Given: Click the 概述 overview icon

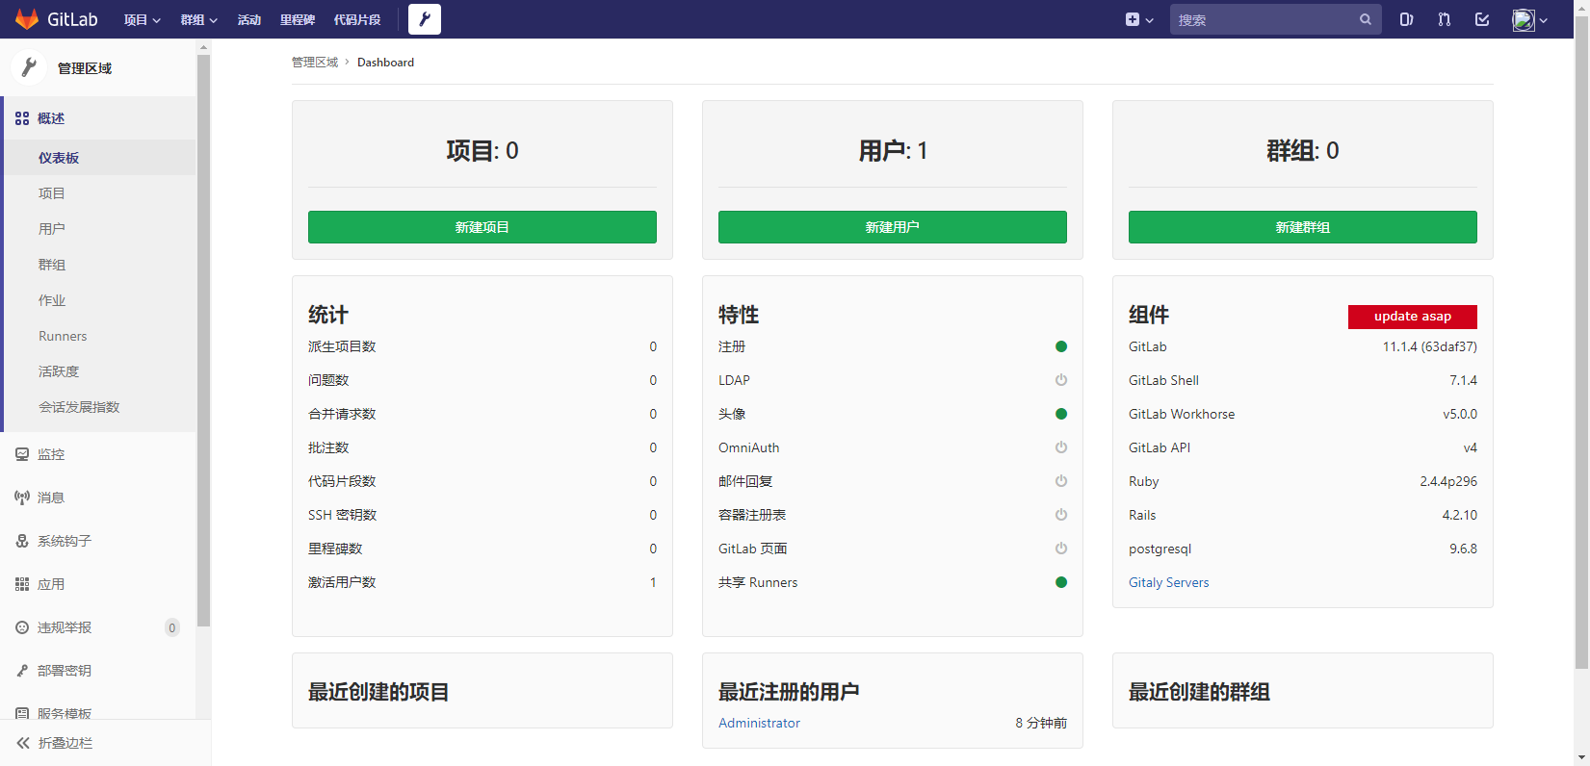Looking at the screenshot, I should 22,118.
